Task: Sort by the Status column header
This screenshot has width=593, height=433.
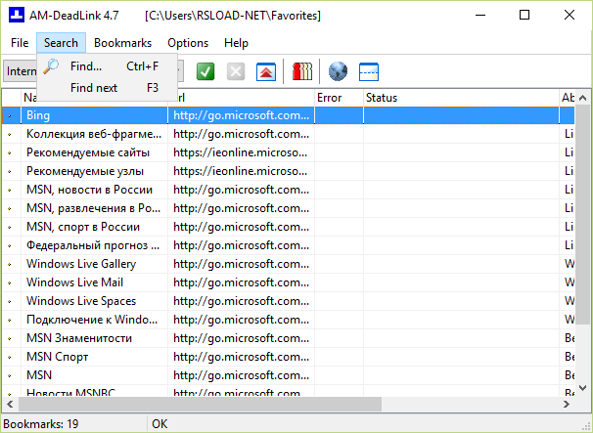Action: click(x=461, y=98)
